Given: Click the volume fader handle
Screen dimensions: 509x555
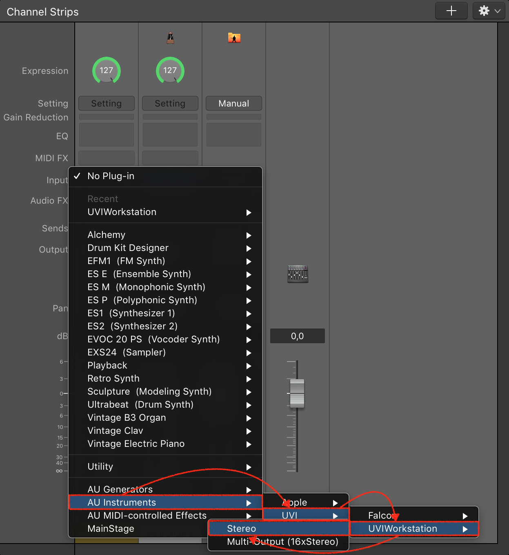Looking at the screenshot, I should 297,393.
